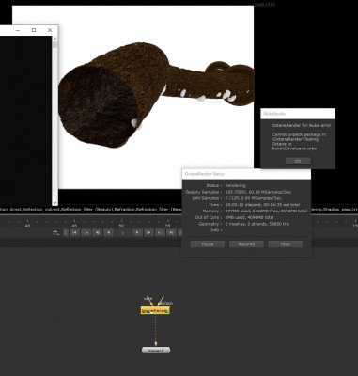Resume the Octane render
This screenshot has height=376, width=358.
[x=246, y=244]
